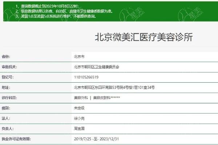Click the clinic title 北京微美汇医疗美容诊所

click(x=143, y=37)
